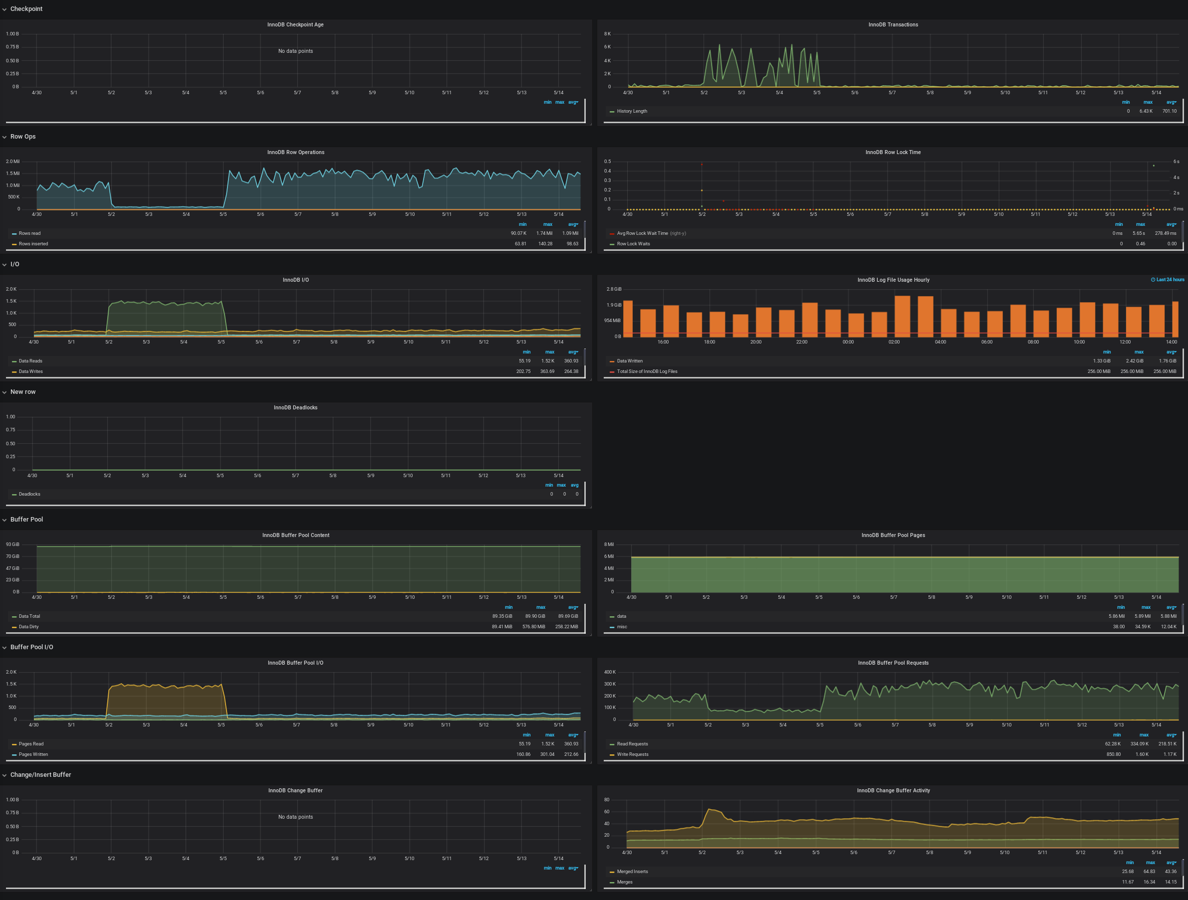
Task: Click the Total Size of InnoDB Log Files icon
Action: pyautogui.click(x=612, y=371)
